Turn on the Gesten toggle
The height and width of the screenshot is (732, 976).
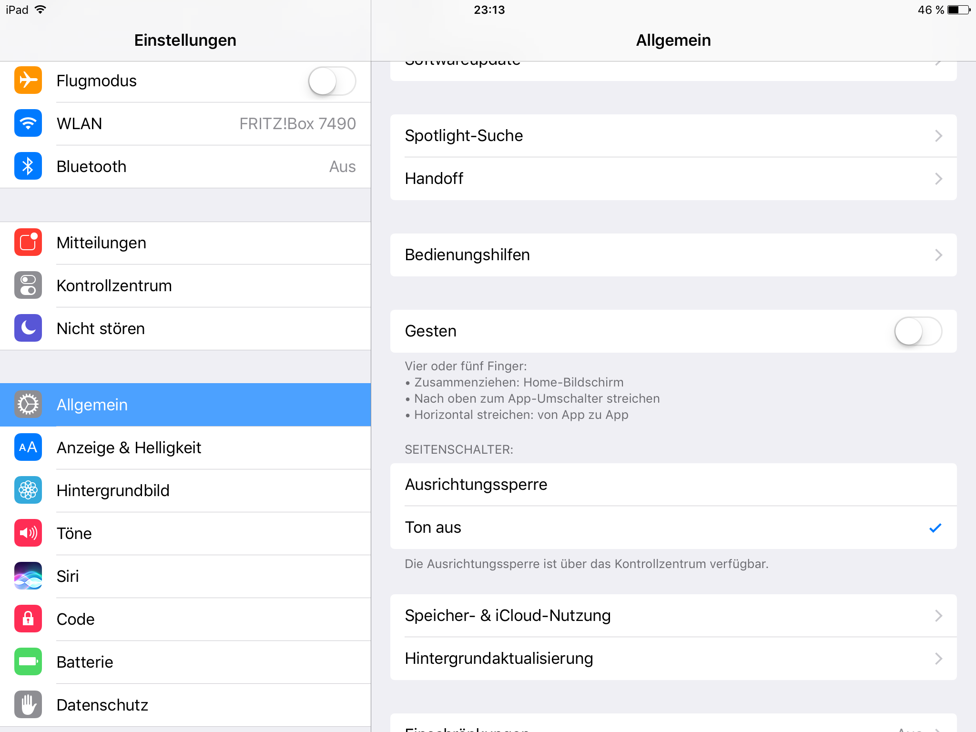(918, 331)
